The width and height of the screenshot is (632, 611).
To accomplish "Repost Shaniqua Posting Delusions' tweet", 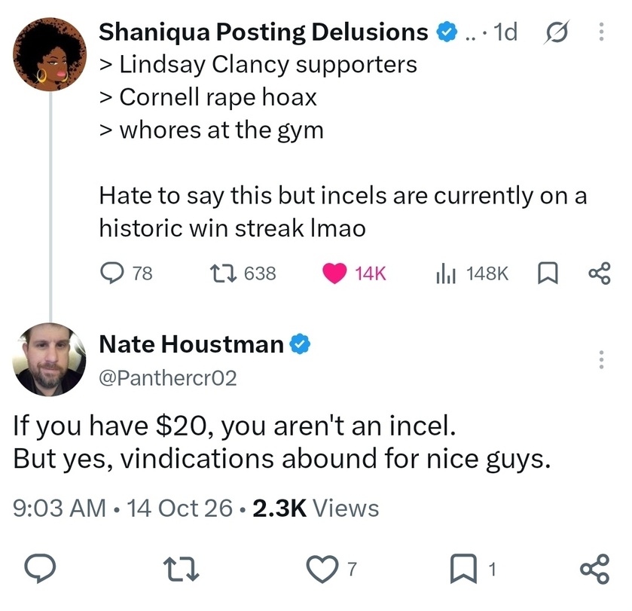I will pos(243,273).
